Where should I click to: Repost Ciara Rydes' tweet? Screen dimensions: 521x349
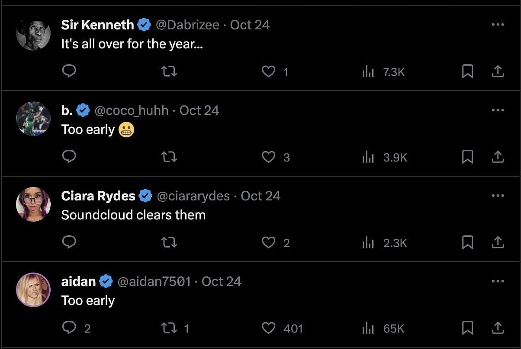pyautogui.click(x=169, y=243)
